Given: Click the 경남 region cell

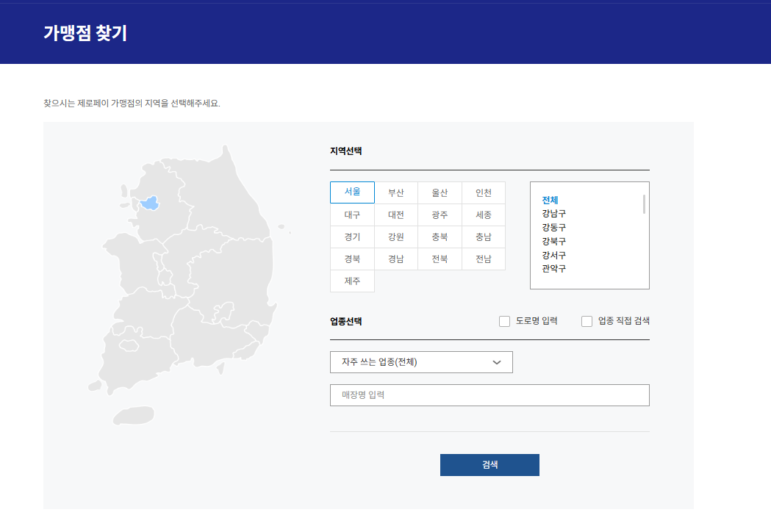Looking at the screenshot, I should coord(396,259).
